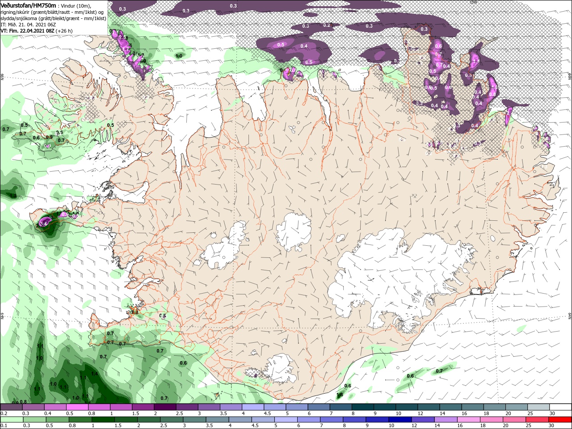
Task: Pick the darkest purple 2–2.5 swatch in upper bar
Action: tap(164, 407)
